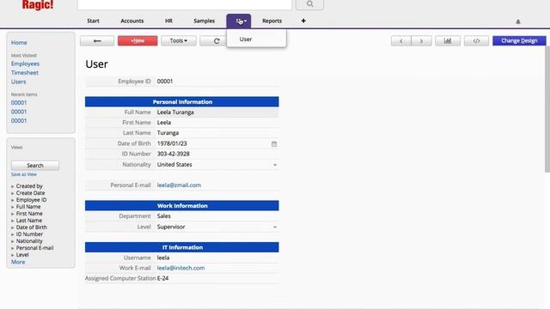Open the embed code icon
The height and width of the screenshot is (309, 550).
(x=476, y=41)
